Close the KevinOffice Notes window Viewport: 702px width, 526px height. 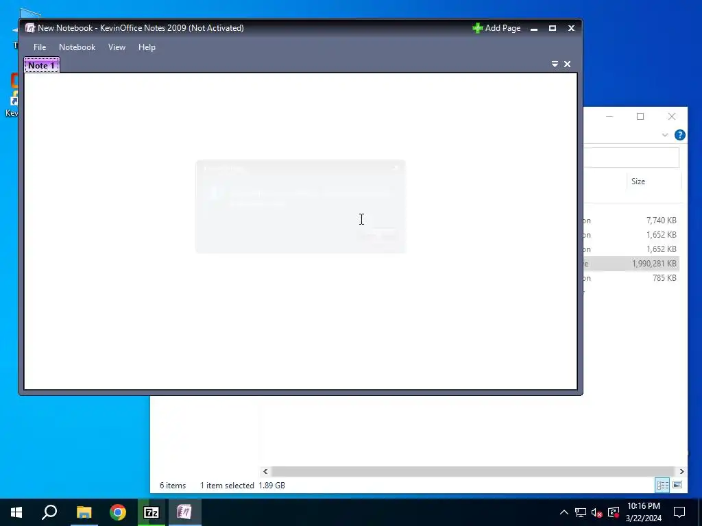coord(571,28)
